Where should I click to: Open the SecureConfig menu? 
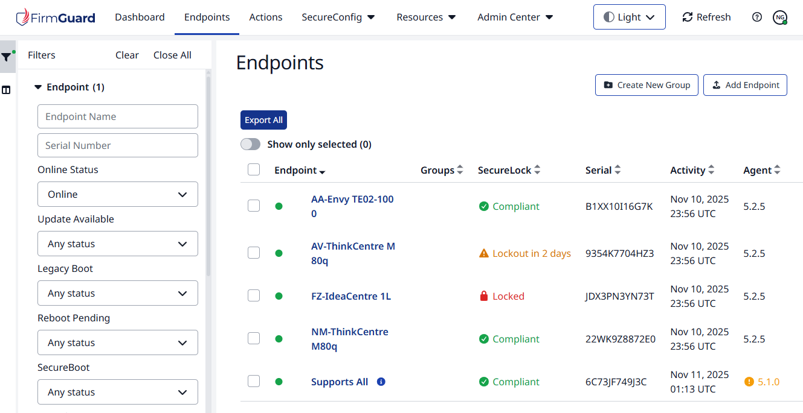(338, 17)
